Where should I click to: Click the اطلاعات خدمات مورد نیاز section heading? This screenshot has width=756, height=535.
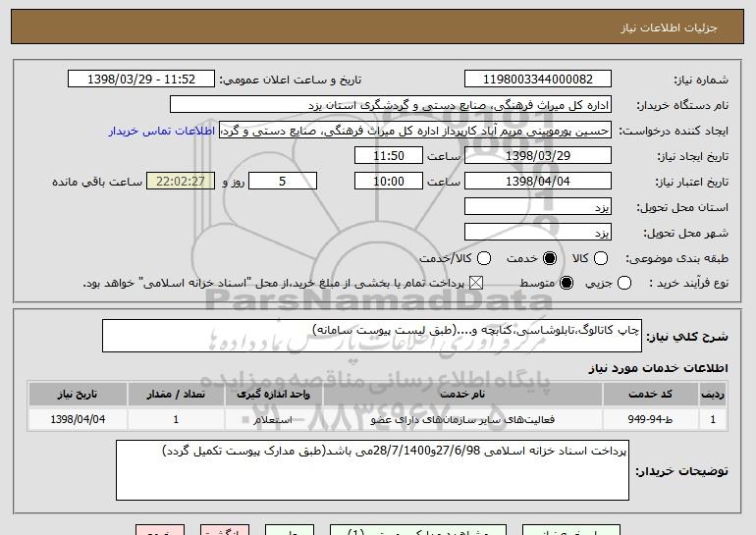pyautogui.click(x=658, y=368)
